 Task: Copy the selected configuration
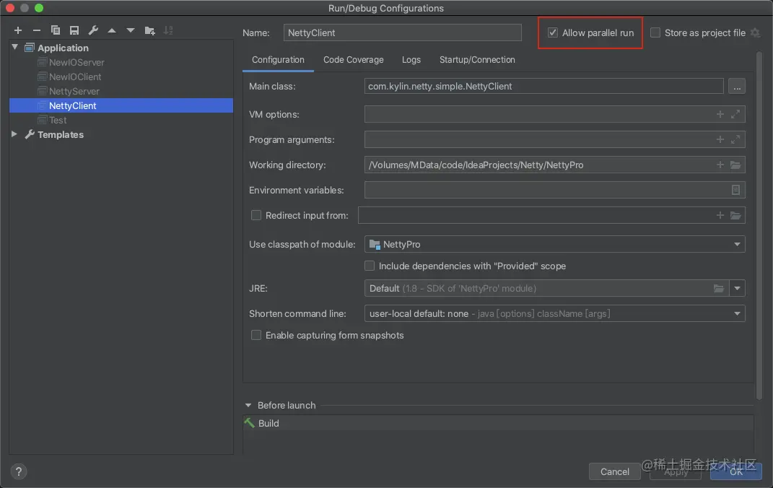(x=55, y=30)
